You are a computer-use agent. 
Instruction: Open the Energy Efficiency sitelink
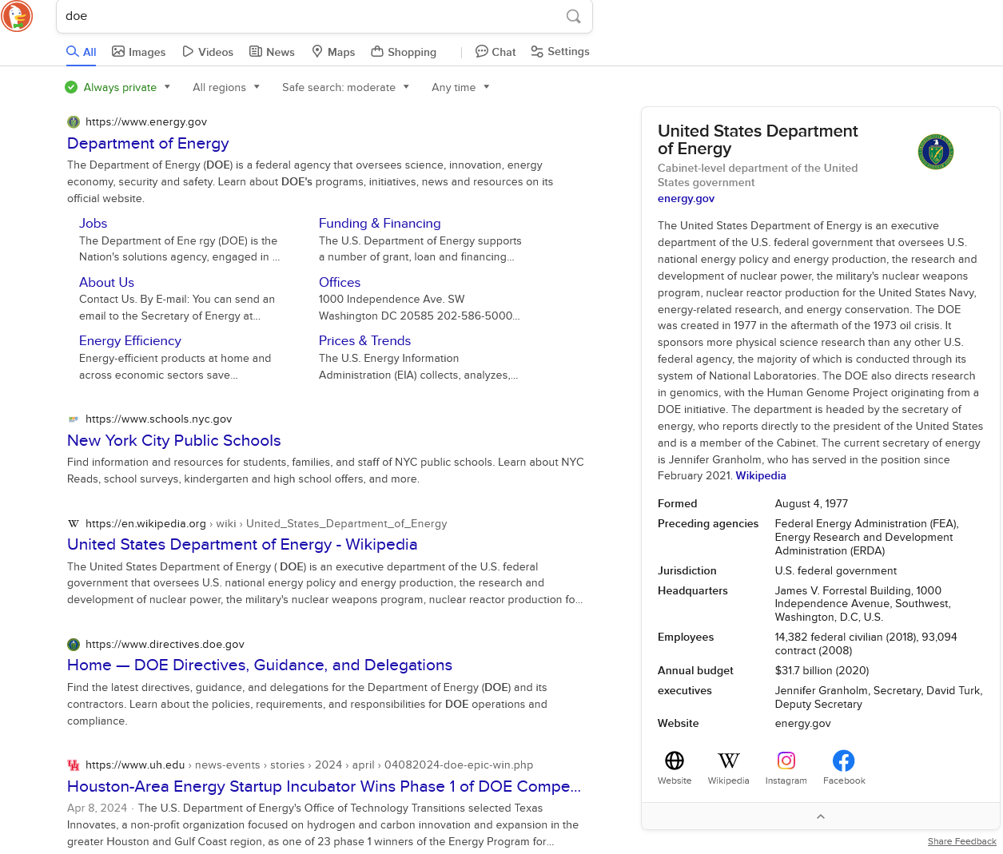pyautogui.click(x=130, y=341)
